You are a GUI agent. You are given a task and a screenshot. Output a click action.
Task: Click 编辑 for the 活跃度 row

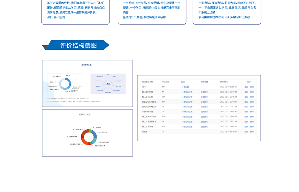pyautogui.click(x=246, y=132)
